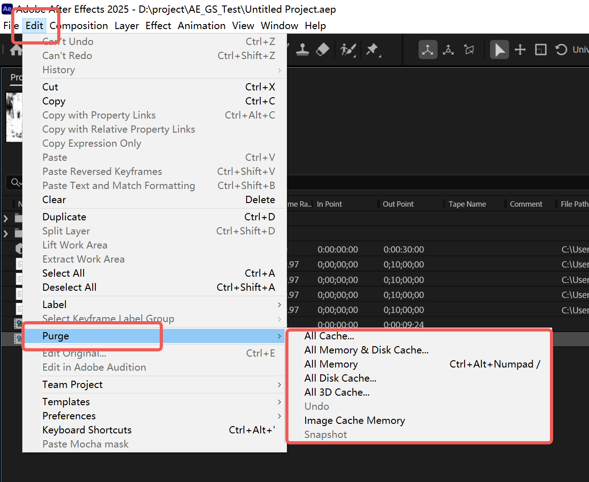
Task: Click the 0:00:09:24 out point value
Action: coord(404,325)
